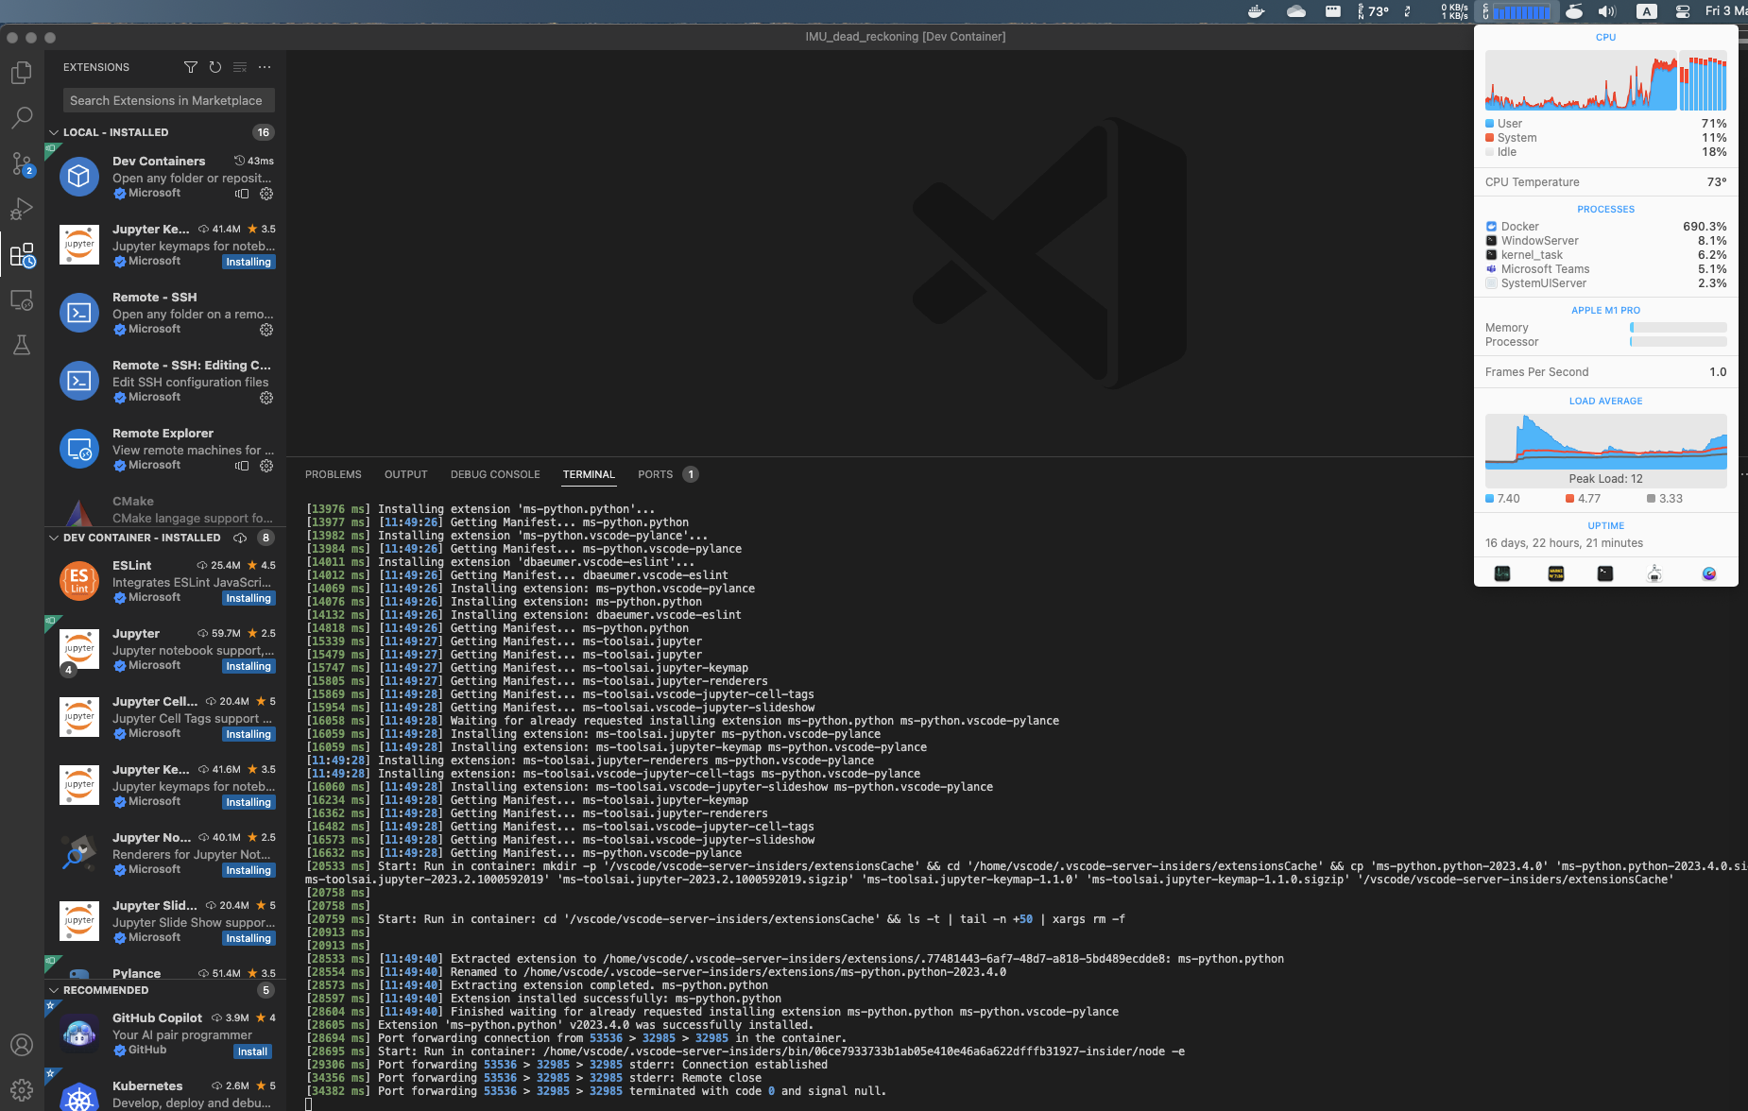Open the Run and Debug view
Viewport: 1748px width, 1111px height.
(21, 208)
